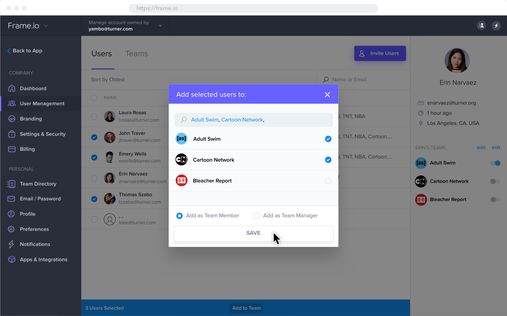Deselect John Traver's row checkbox
The image size is (507, 316).
[94, 137]
